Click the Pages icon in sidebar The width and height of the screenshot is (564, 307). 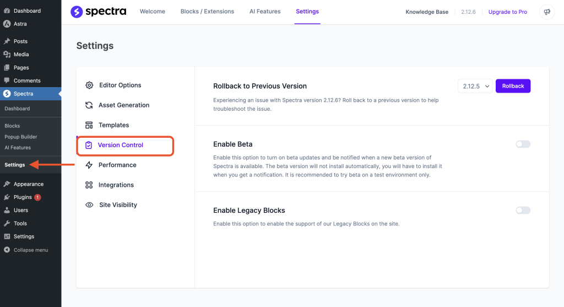(x=7, y=68)
